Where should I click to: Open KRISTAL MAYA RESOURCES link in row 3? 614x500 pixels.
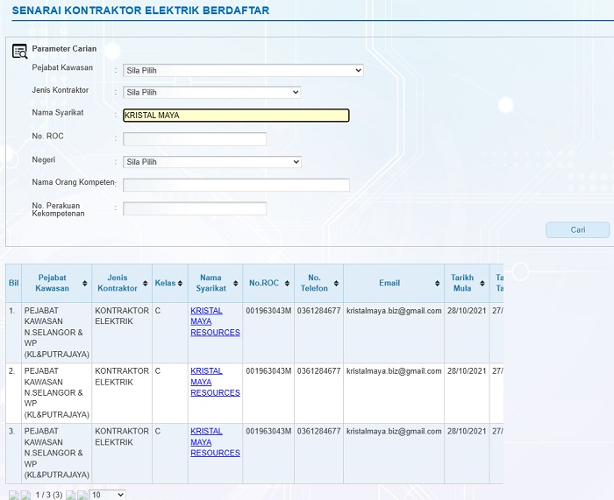(x=215, y=441)
